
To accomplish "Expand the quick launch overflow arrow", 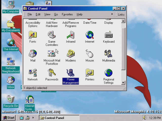I will [33, 118].
